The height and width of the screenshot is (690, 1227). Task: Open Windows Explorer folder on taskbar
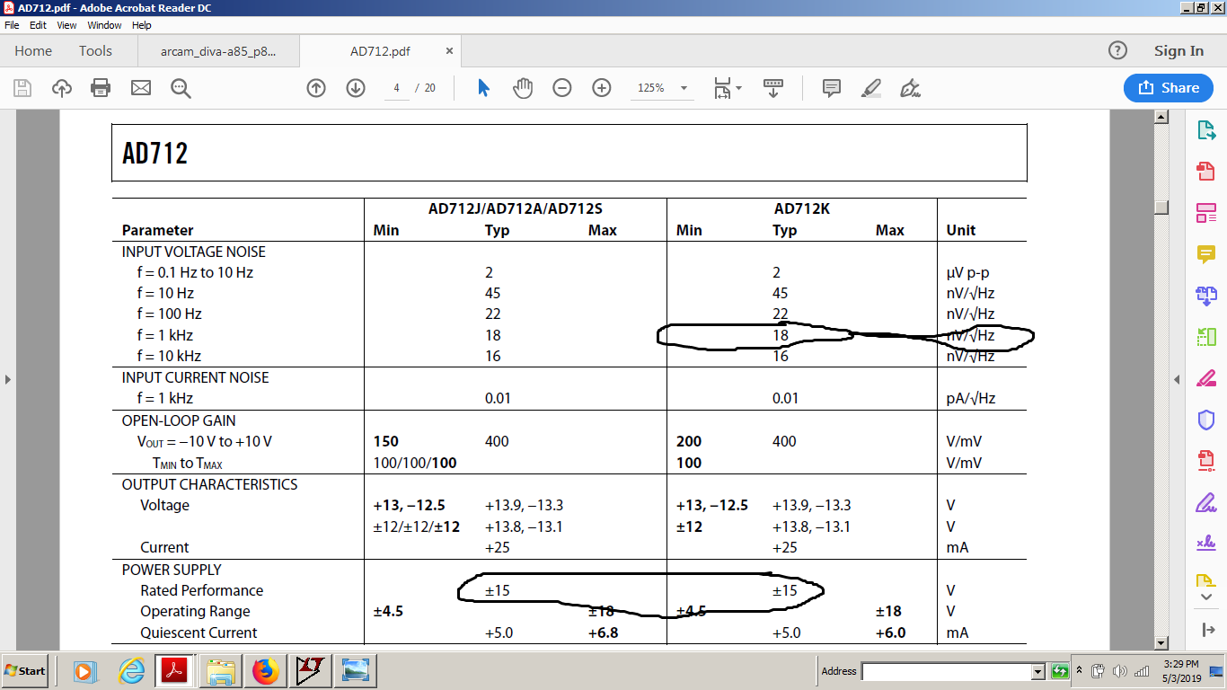click(x=221, y=671)
